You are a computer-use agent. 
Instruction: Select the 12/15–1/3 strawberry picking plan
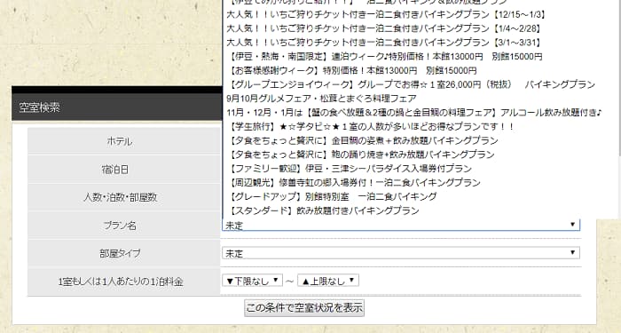pos(421,15)
